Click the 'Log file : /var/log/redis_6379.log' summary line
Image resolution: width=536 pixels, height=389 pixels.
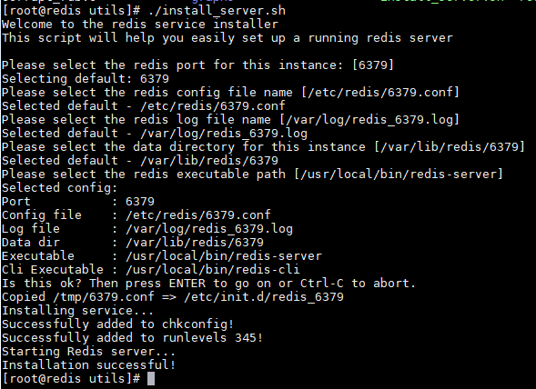click(x=147, y=229)
